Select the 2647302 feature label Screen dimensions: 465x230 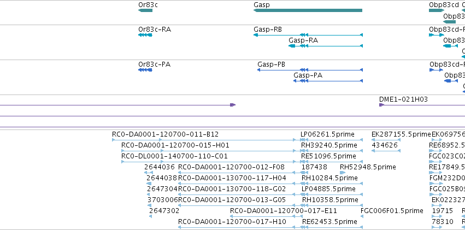(164, 211)
